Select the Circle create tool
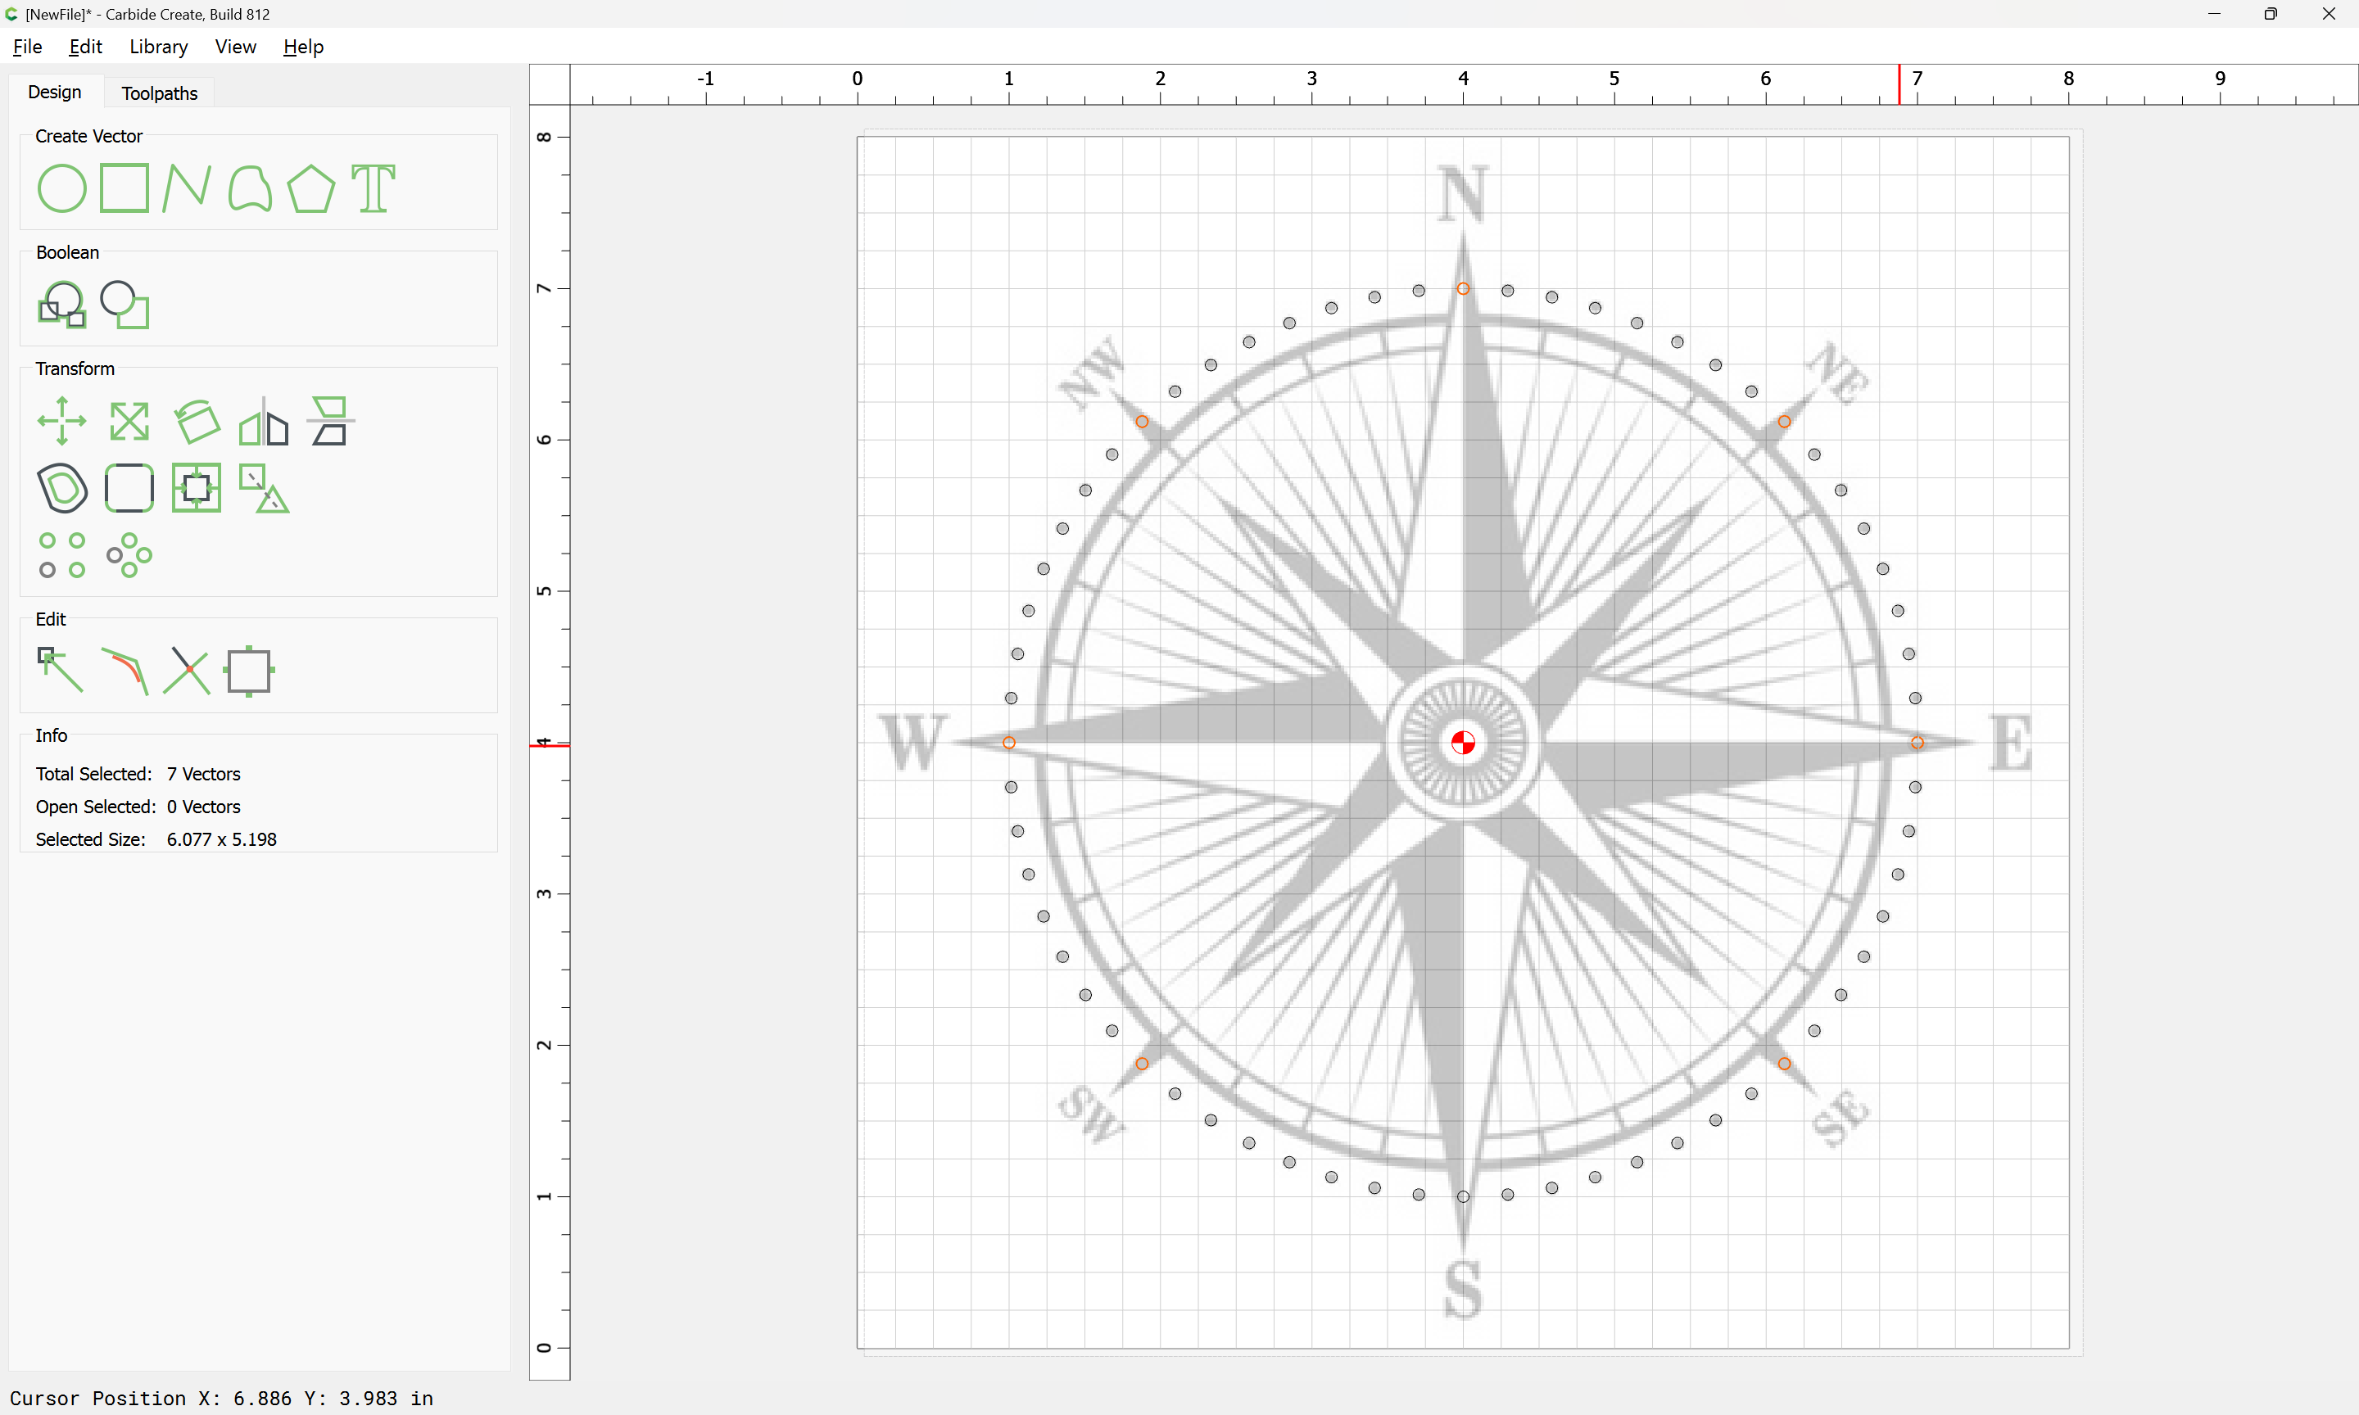 (62, 188)
